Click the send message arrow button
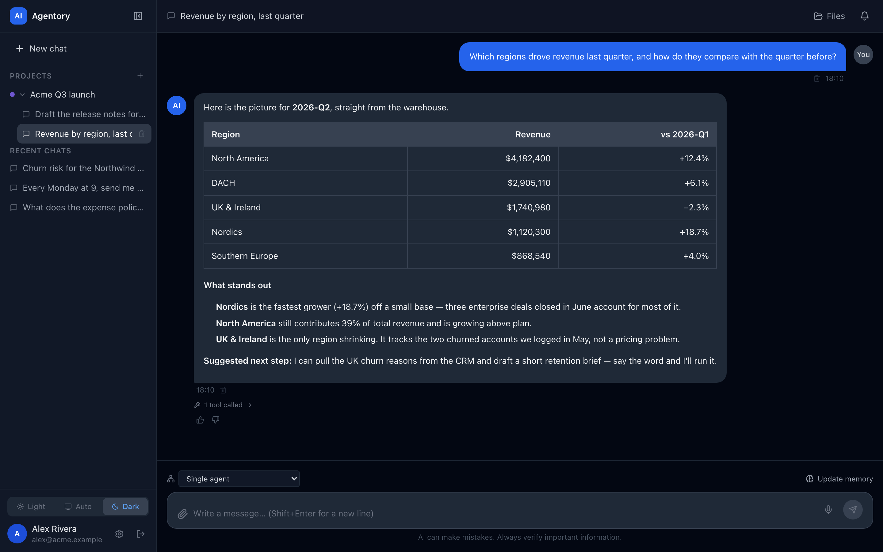Screen dimensions: 883x552 point(853,510)
